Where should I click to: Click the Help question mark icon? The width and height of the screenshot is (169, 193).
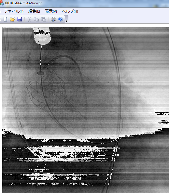point(61,19)
